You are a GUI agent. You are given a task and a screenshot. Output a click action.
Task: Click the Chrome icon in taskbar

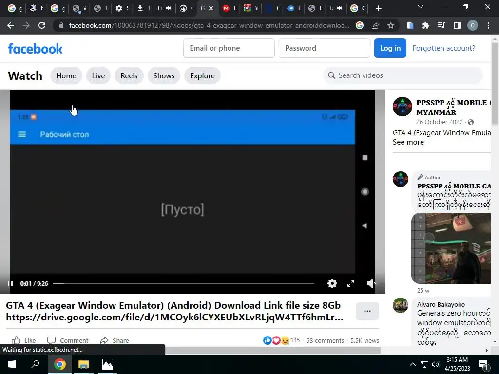(59, 364)
